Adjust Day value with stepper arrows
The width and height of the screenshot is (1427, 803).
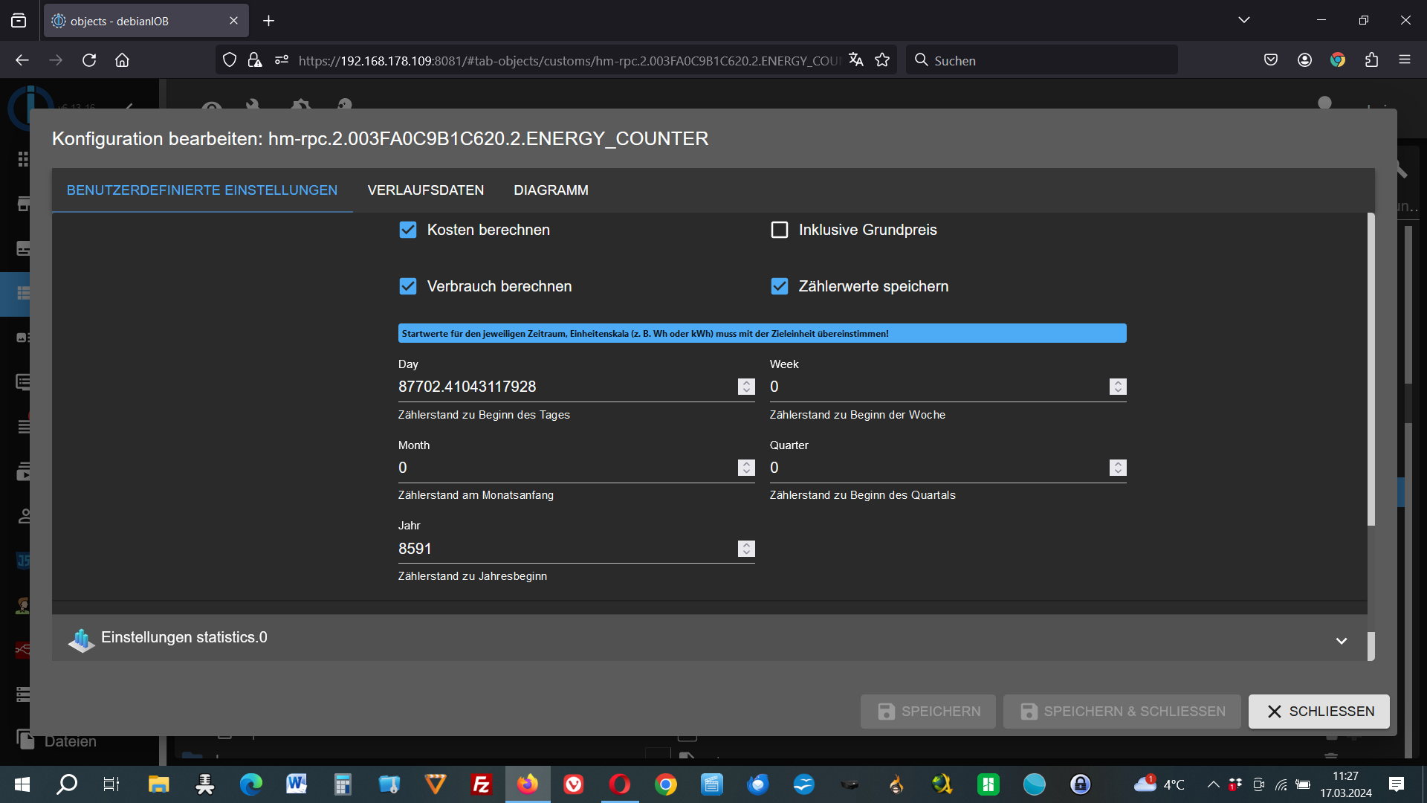[746, 387]
